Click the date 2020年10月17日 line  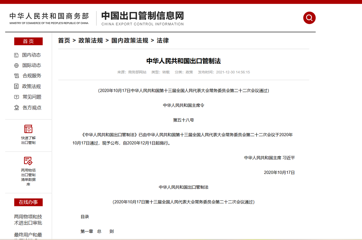tap(279, 173)
